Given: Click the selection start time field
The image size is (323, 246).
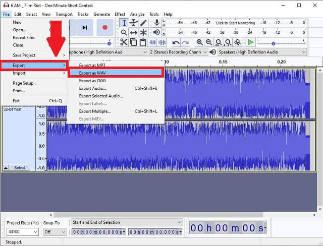Looking at the screenshot, I should coord(99,232).
